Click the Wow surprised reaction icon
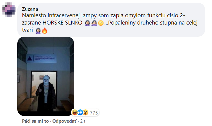 click(86, 112)
